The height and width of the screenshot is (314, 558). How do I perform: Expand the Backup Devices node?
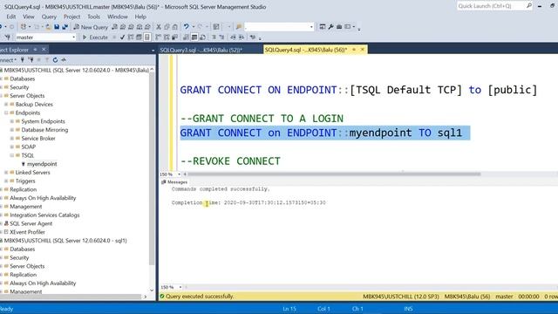[6, 105]
